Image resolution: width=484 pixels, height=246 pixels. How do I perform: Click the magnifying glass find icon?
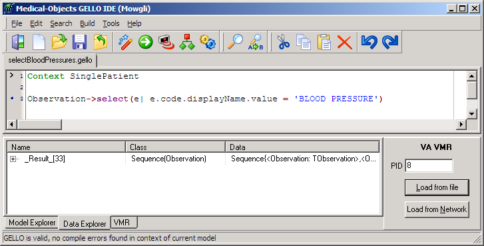coord(235,42)
